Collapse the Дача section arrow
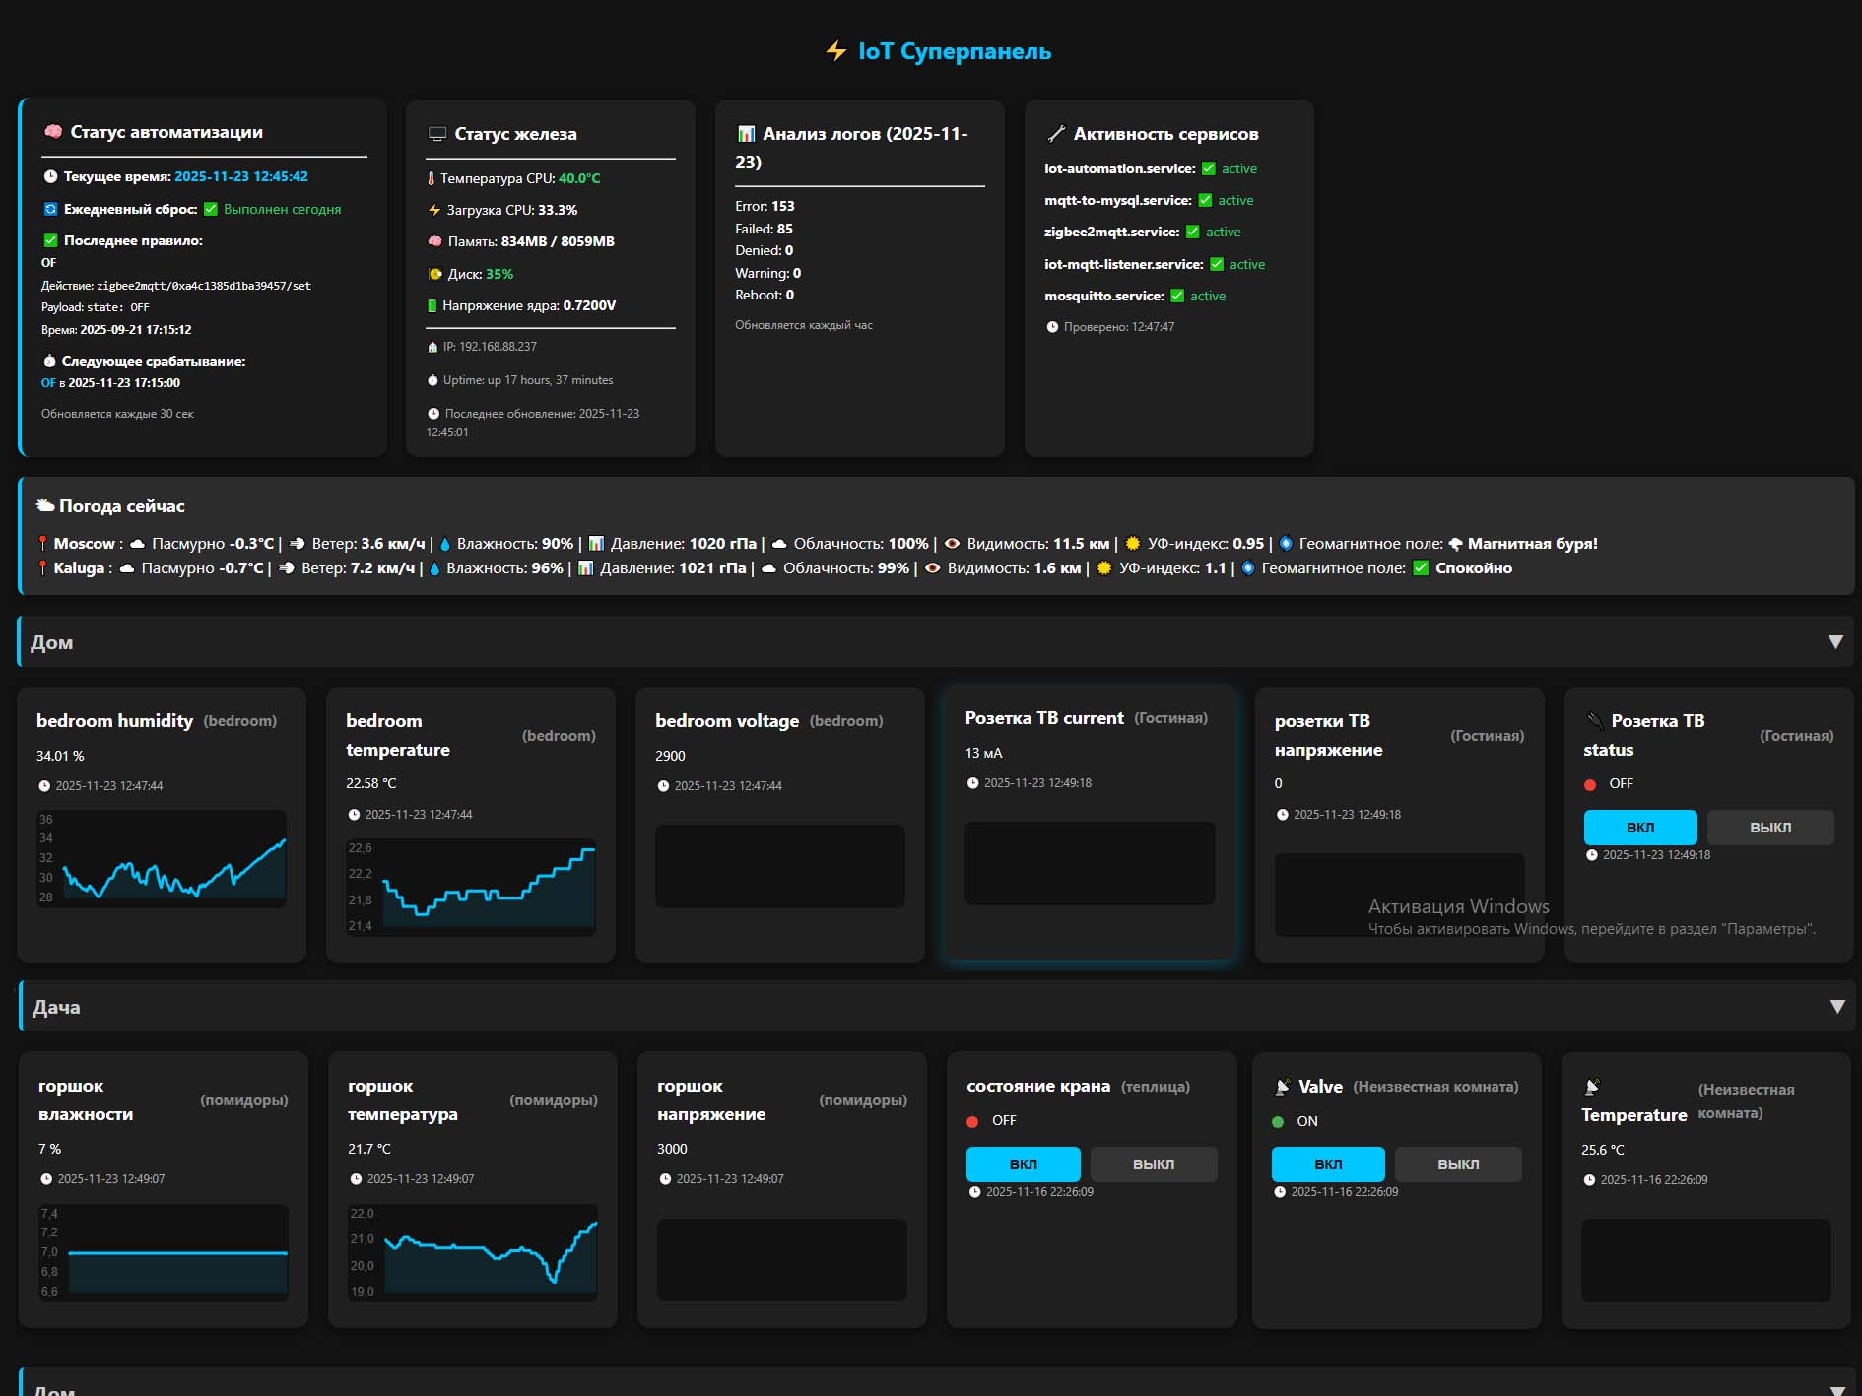This screenshot has height=1396, width=1862. [1836, 1007]
